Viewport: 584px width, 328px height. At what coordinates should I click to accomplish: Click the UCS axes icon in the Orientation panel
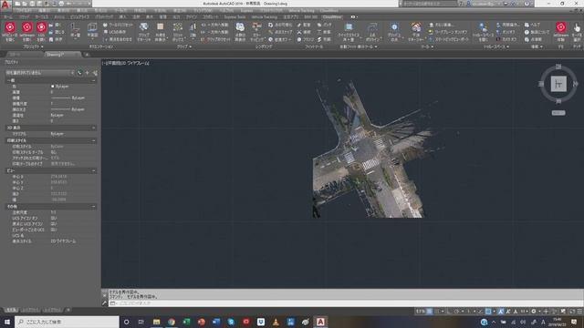75,27
